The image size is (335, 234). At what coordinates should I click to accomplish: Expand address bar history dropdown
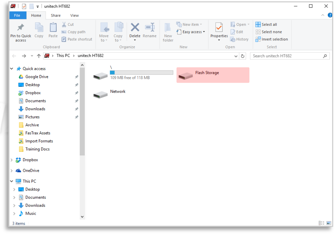coord(236,56)
